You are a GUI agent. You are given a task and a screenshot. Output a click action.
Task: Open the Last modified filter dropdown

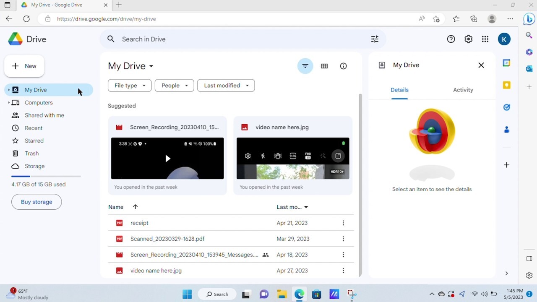pos(226,85)
